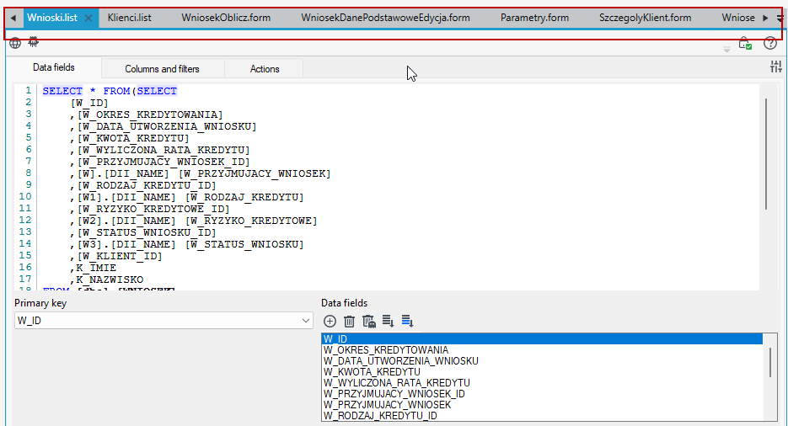788x426 pixels.
Task: Delete selected data field with trash icon
Action: 349,321
